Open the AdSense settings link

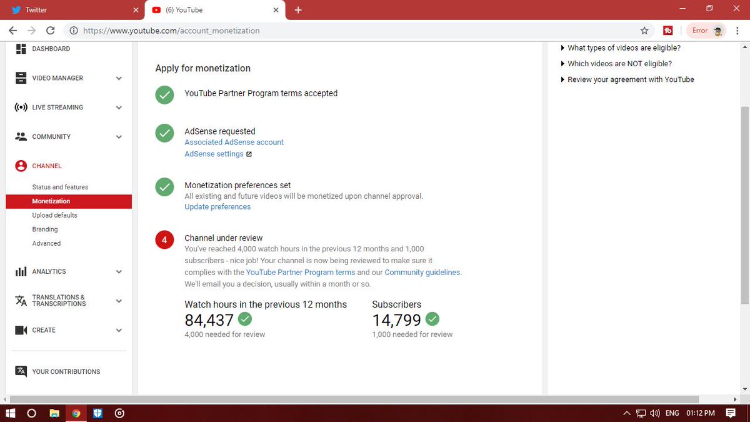coord(214,154)
